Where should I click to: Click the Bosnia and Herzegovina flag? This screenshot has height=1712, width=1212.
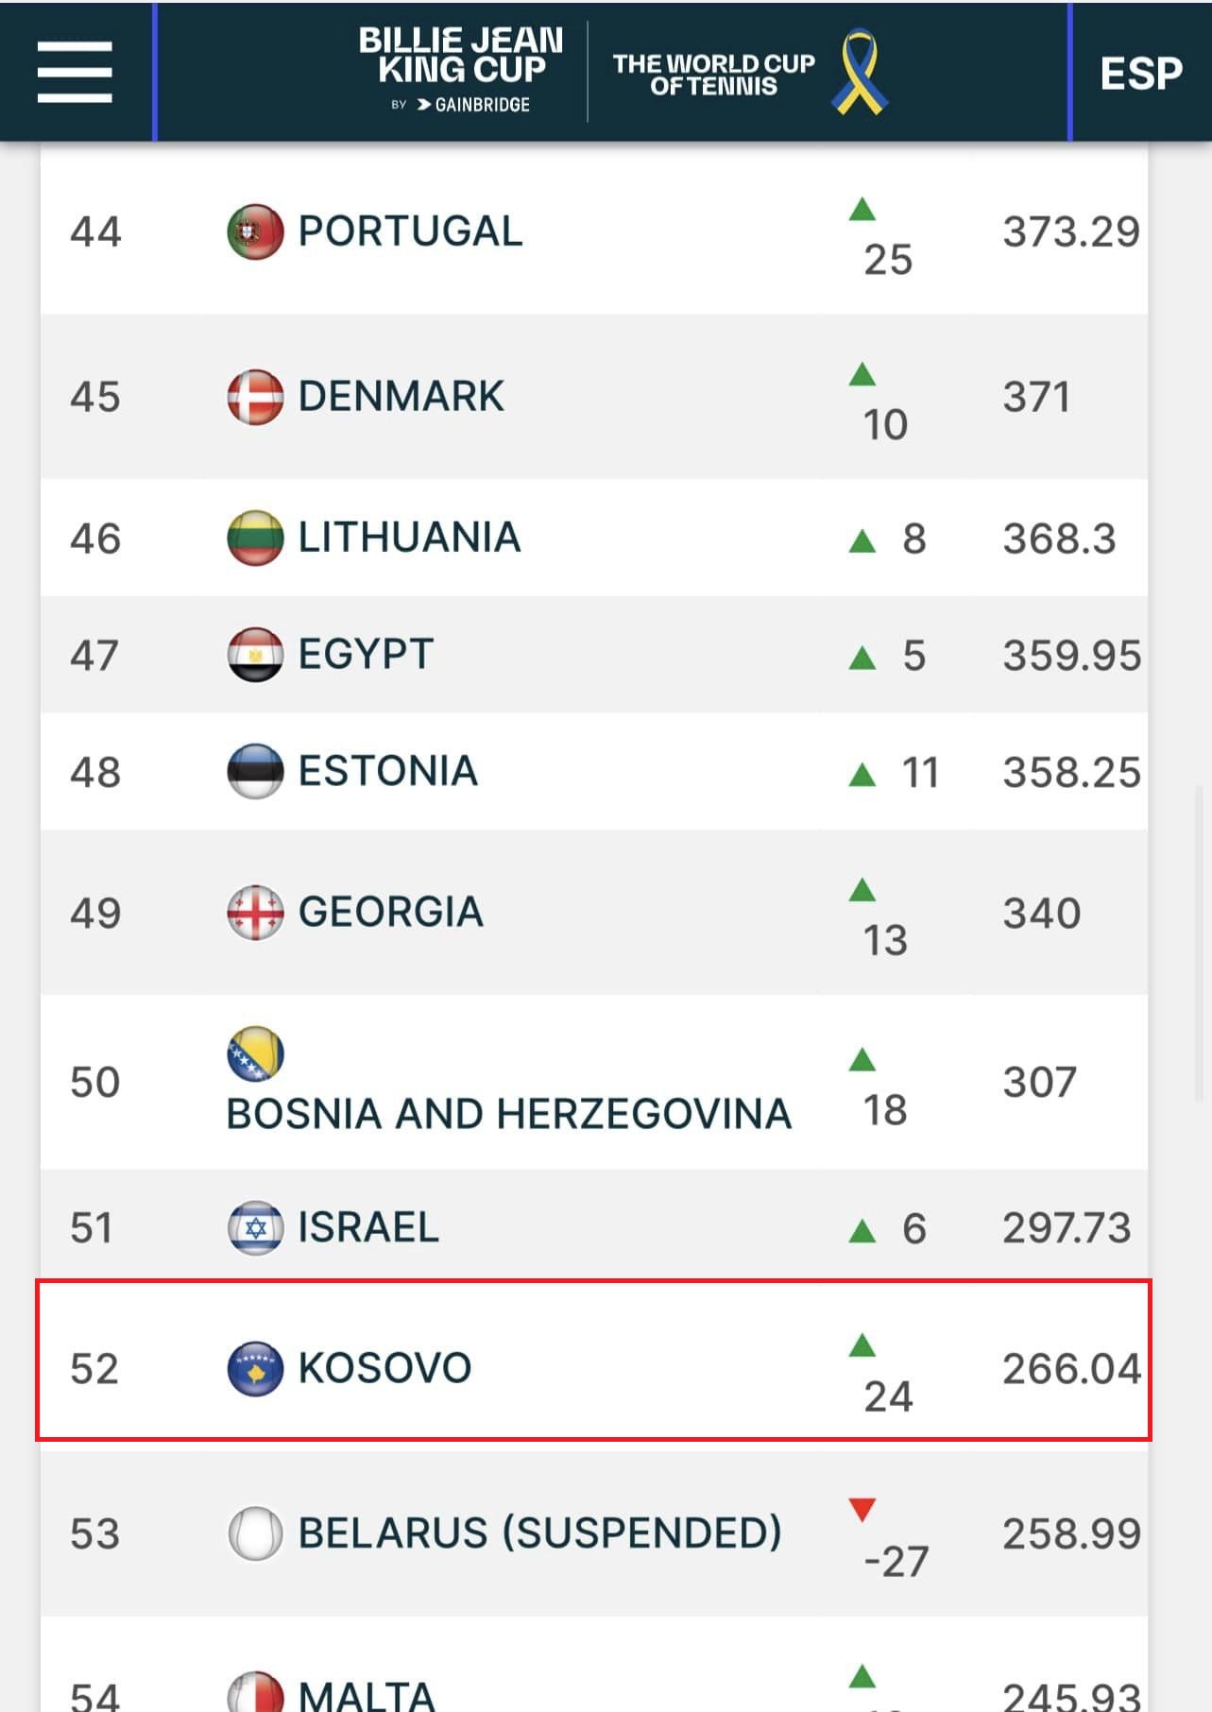coord(255,1053)
